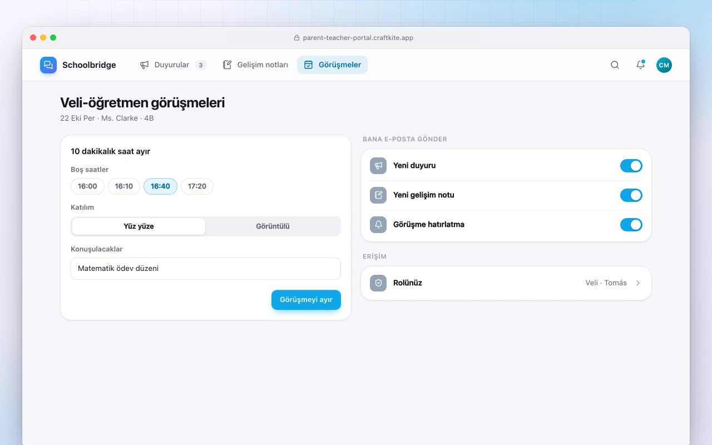Select the 16:00 time slot

(x=87, y=186)
